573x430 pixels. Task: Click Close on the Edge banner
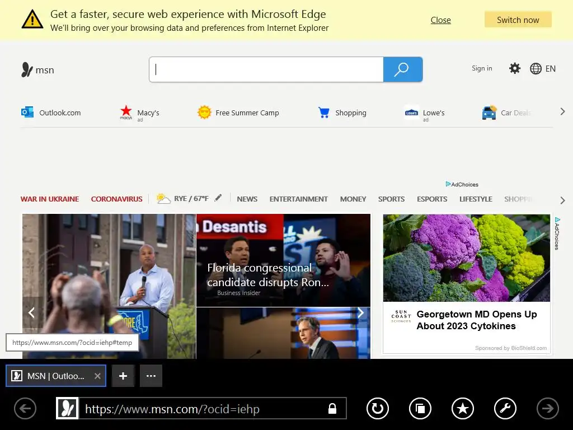coord(441,20)
